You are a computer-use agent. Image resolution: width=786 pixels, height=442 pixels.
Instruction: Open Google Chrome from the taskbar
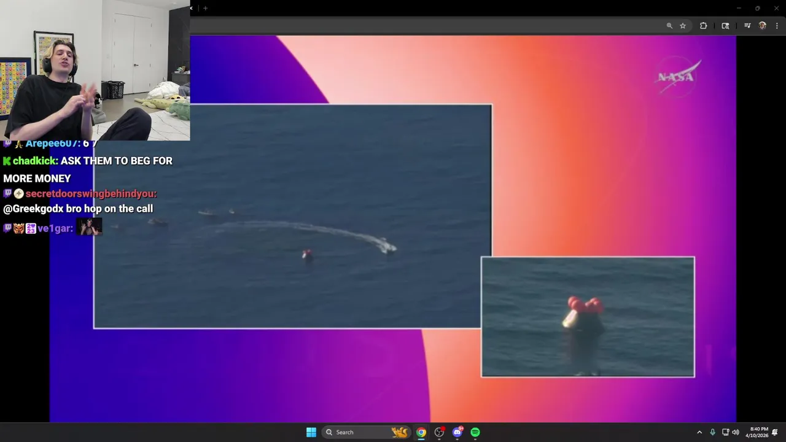[x=421, y=432]
